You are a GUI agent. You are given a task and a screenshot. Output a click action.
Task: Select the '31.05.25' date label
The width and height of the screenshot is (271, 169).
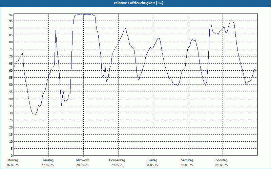pyautogui.click(x=187, y=165)
